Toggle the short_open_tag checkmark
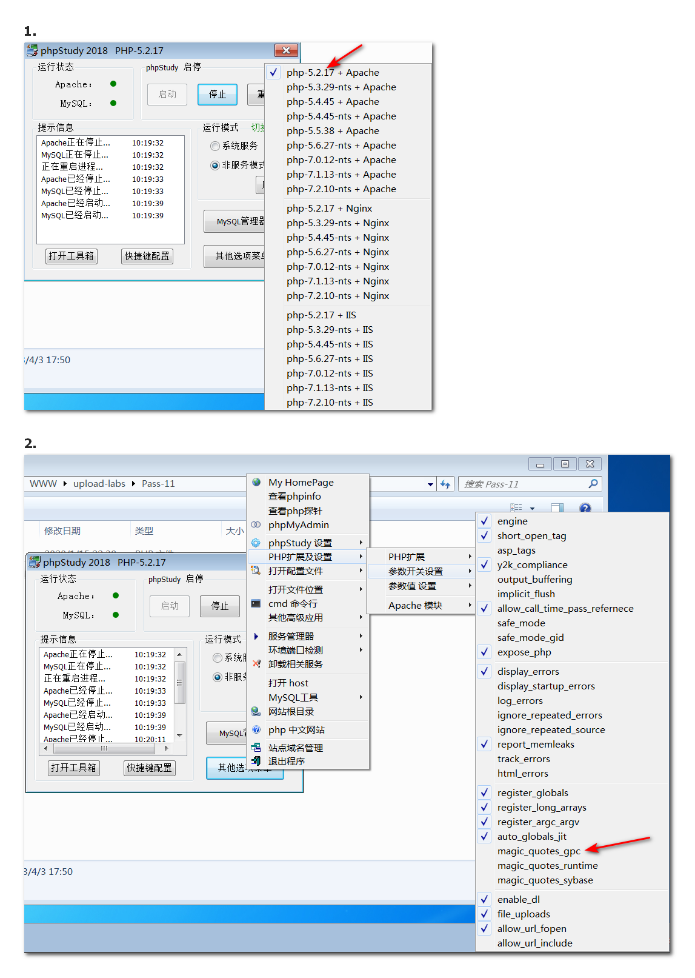The height and width of the screenshot is (978, 695). [485, 536]
